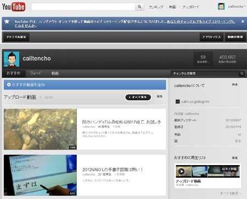Click おすすめの動画を追加 bar
The image size is (247, 199).
coord(85,85)
